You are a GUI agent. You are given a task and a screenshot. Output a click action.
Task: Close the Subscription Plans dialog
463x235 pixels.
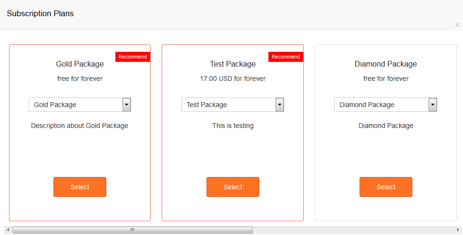click(x=457, y=25)
